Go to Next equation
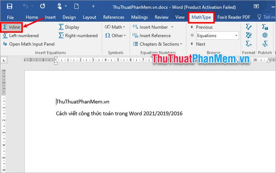 (x=198, y=44)
